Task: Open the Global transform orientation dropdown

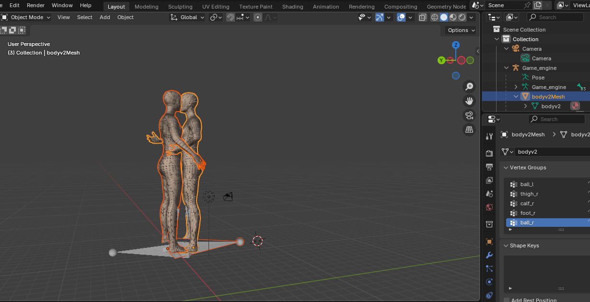Action: tap(187, 17)
